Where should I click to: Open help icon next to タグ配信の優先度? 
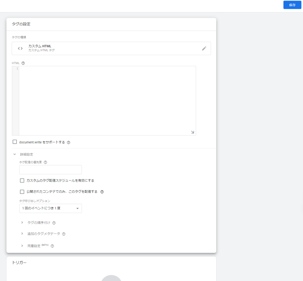pos(45,162)
